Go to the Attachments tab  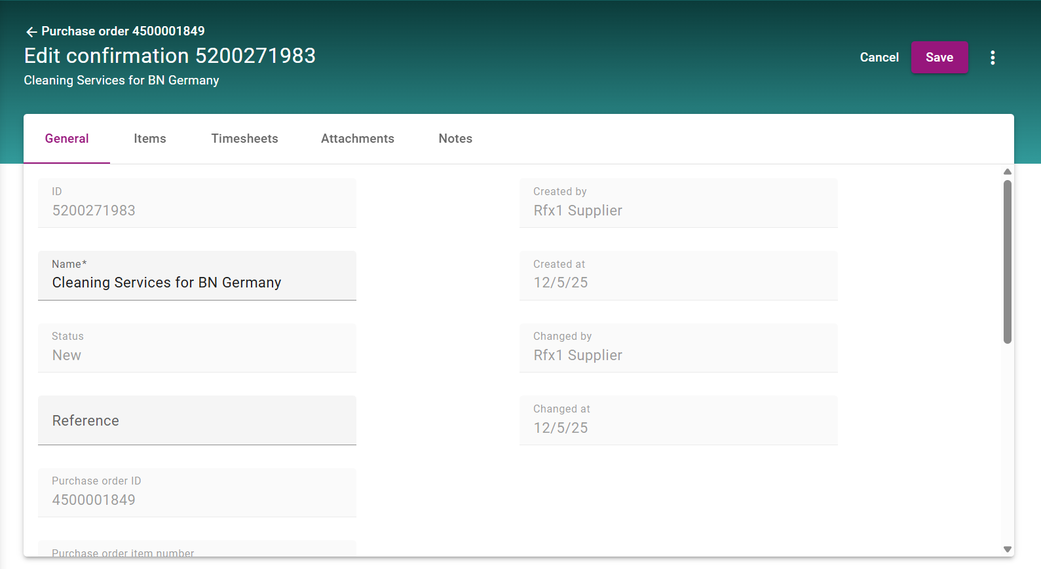click(x=358, y=139)
